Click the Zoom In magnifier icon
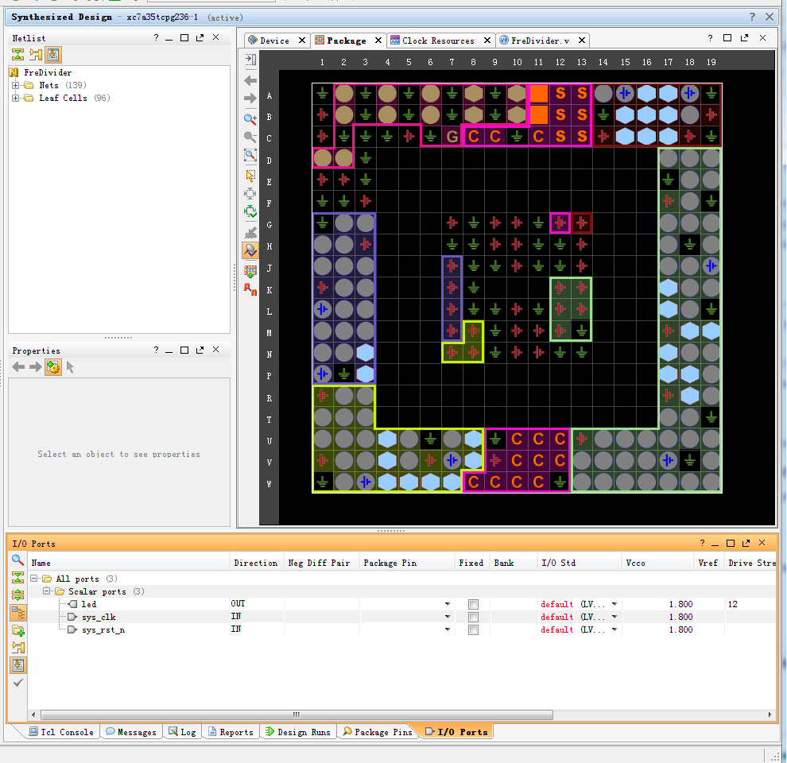 point(250,119)
